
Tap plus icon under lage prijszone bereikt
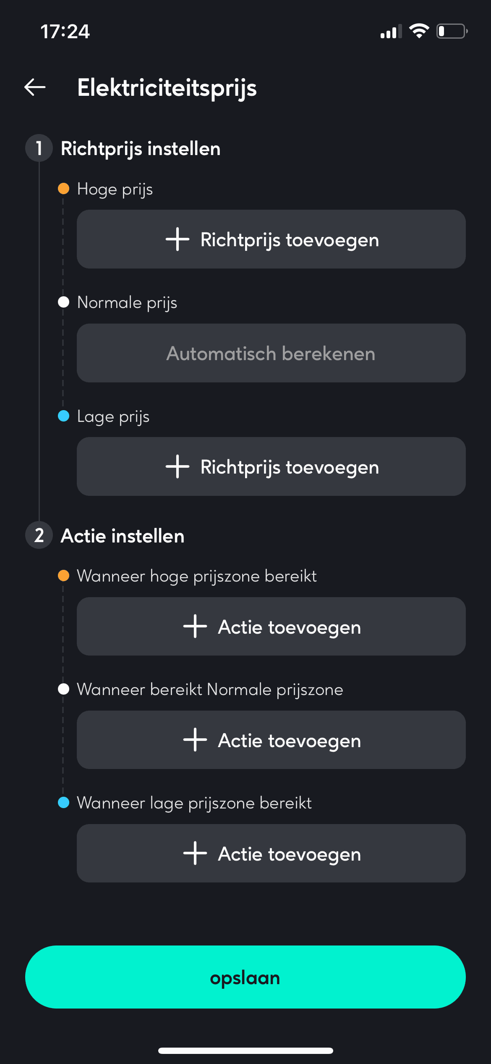pos(195,853)
